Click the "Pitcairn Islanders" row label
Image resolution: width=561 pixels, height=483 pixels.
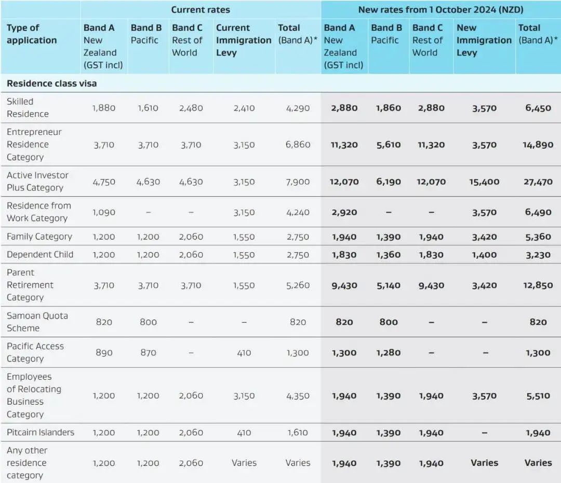coord(41,433)
